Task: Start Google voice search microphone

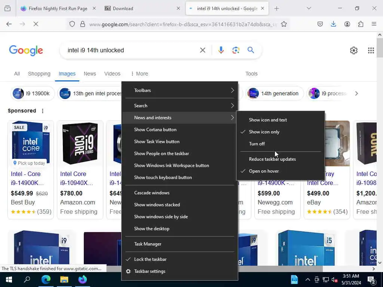Action: point(221,50)
